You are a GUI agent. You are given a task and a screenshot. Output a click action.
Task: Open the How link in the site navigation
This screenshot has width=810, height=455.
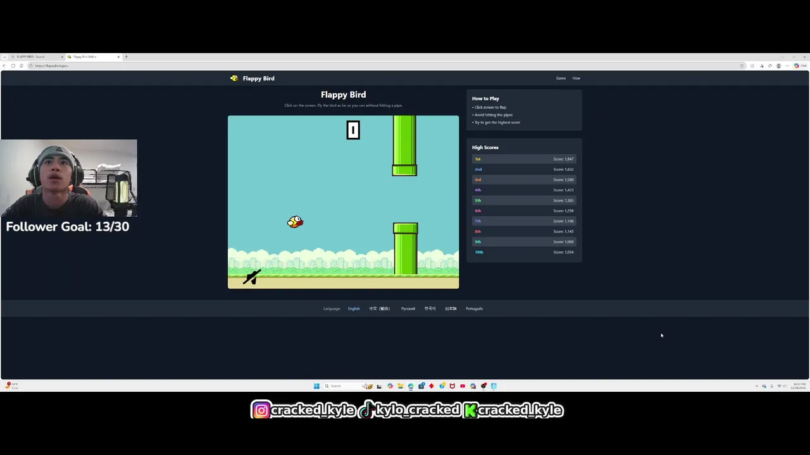[576, 78]
